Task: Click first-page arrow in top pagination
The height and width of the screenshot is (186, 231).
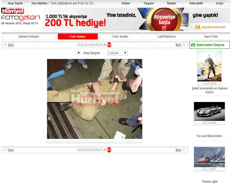Action: tap(5, 45)
